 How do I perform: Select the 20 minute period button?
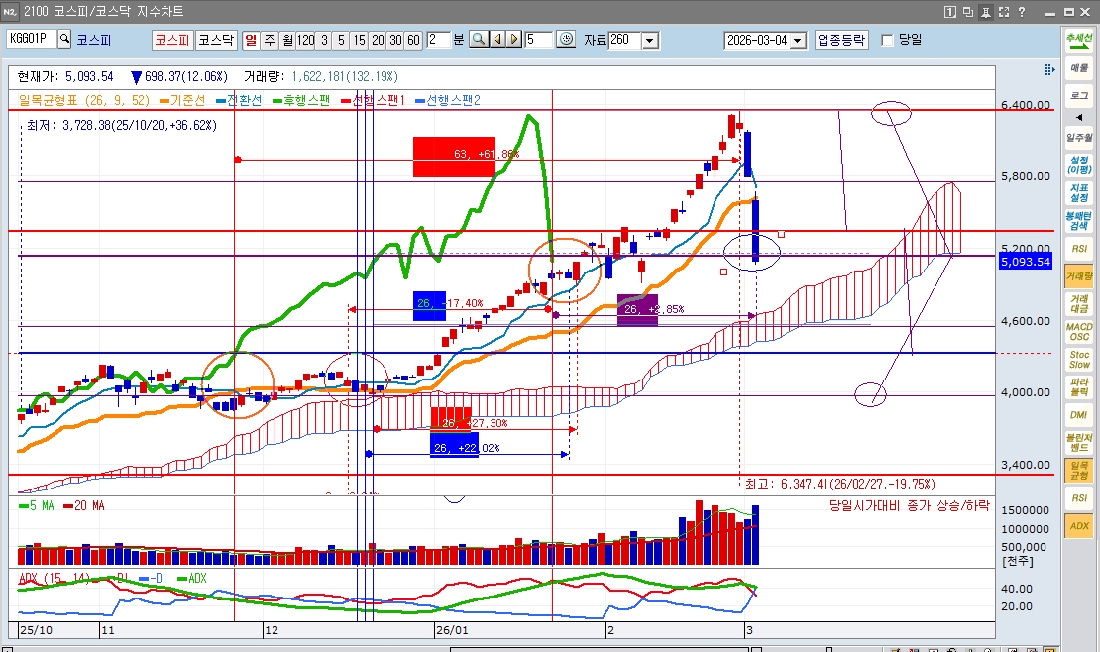[378, 40]
